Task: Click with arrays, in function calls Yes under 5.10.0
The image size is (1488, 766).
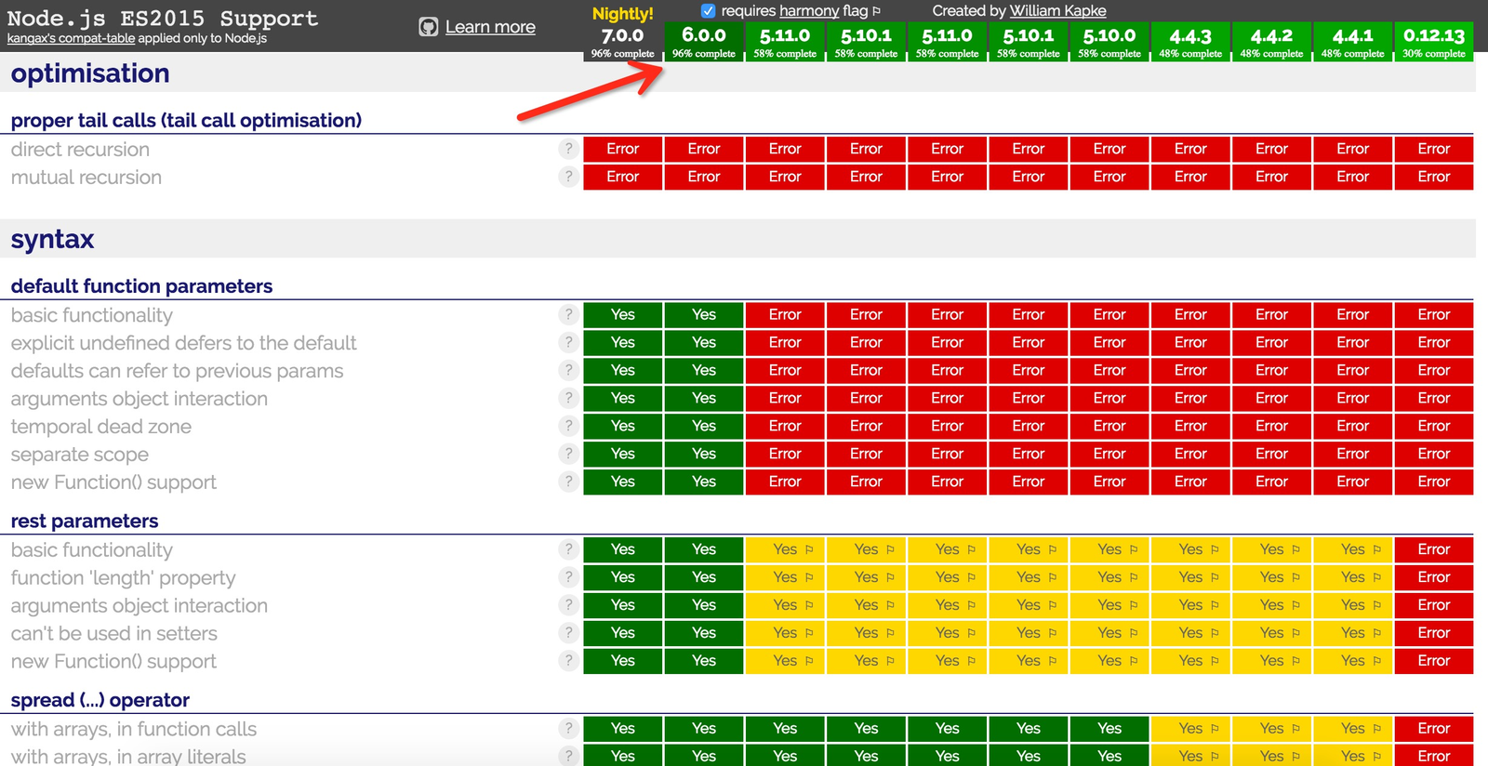Action: pos(1109,729)
